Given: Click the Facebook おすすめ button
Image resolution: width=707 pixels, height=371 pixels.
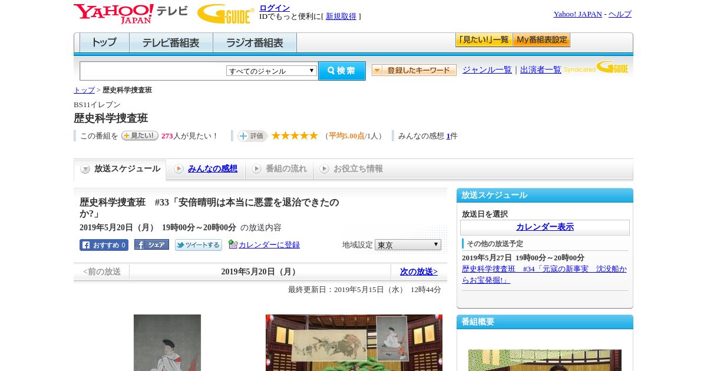Looking at the screenshot, I should (x=104, y=245).
